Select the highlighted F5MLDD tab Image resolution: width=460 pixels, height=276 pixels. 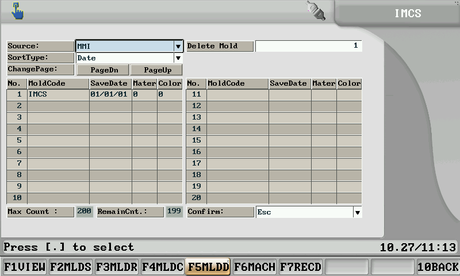[208, 267]
